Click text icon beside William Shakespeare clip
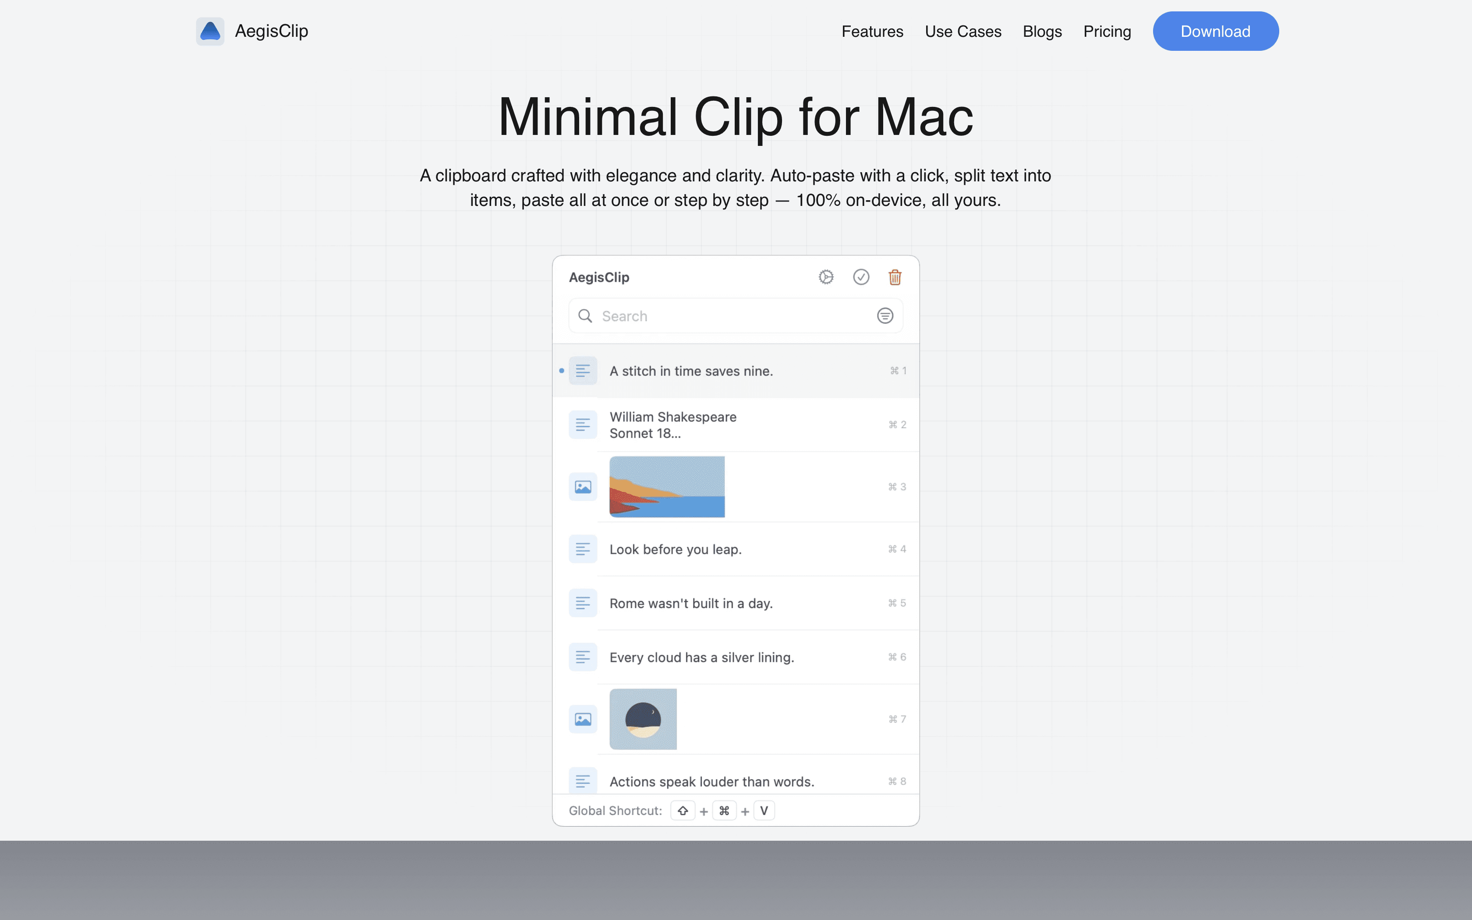Viewport: 1472px width, 920px height. coord(583,425)
